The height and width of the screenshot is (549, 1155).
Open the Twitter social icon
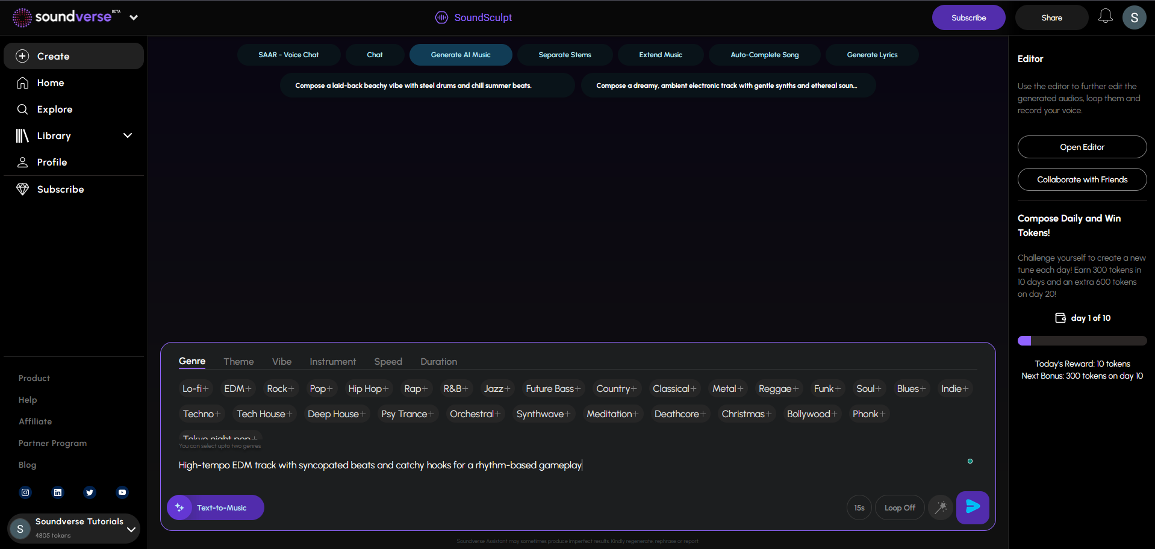click(x=90, y=492)
